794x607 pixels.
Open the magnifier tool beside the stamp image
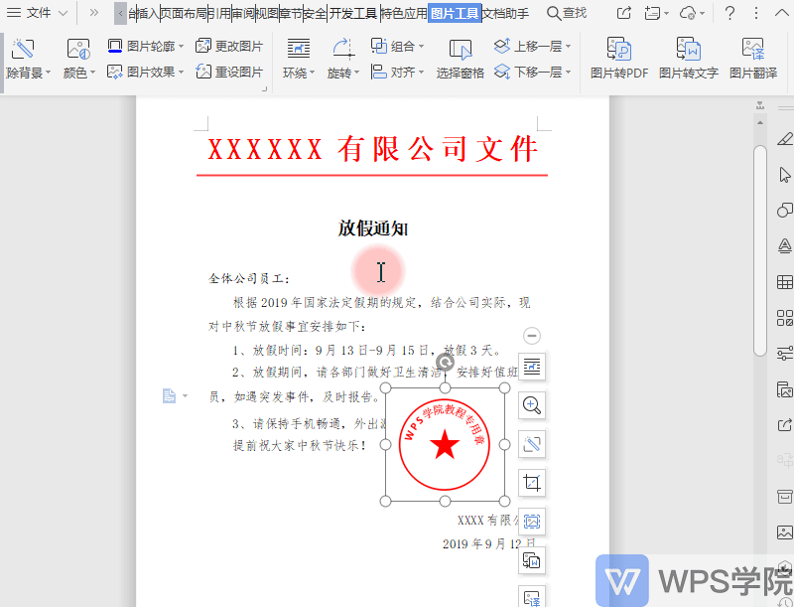click(532, 405)
